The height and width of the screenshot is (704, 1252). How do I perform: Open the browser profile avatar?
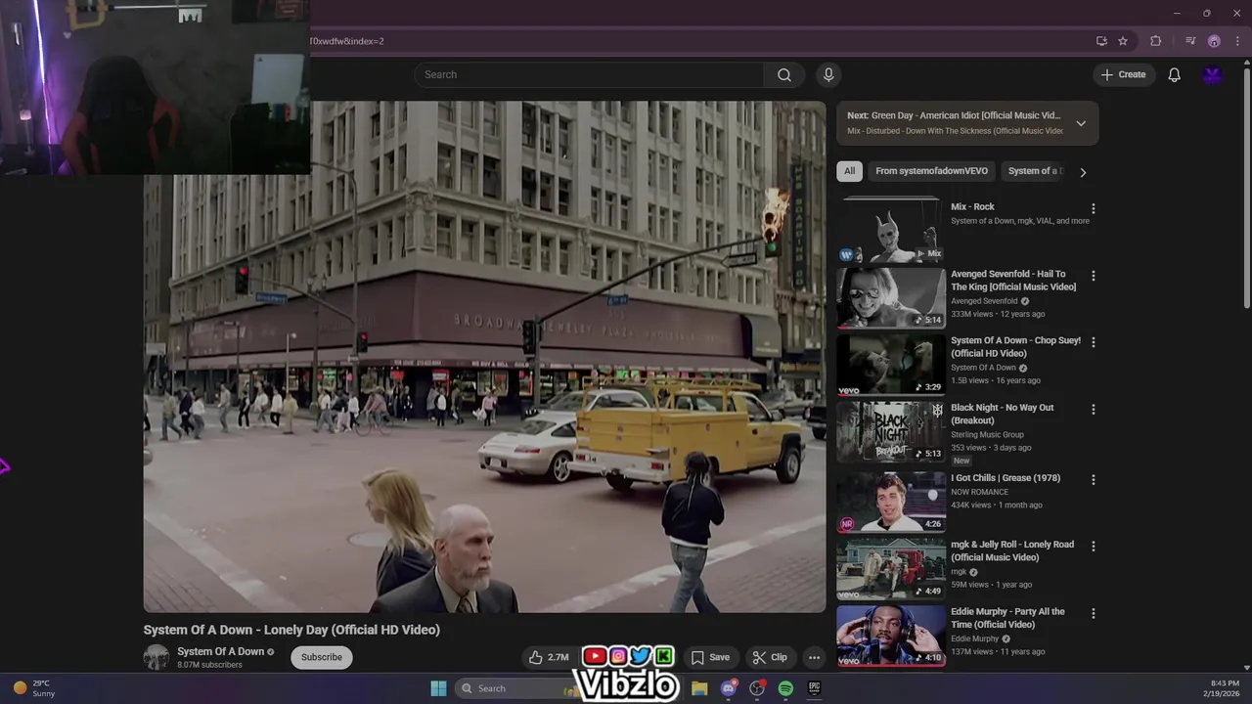click(1214, 41)
